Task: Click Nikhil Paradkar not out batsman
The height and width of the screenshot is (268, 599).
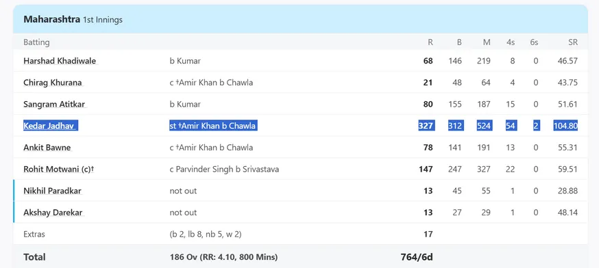Action: click(52, 191)
